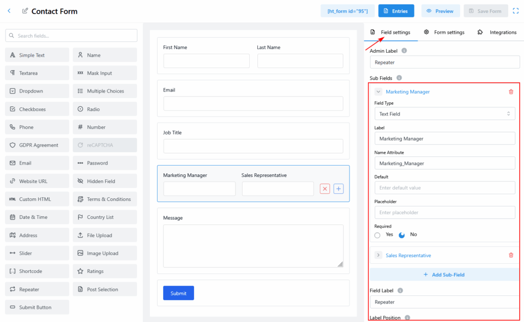Viewport: 524px width, 322px height.
Task: Add repeater row using the blue plus icon
Action: coord(338,189)
